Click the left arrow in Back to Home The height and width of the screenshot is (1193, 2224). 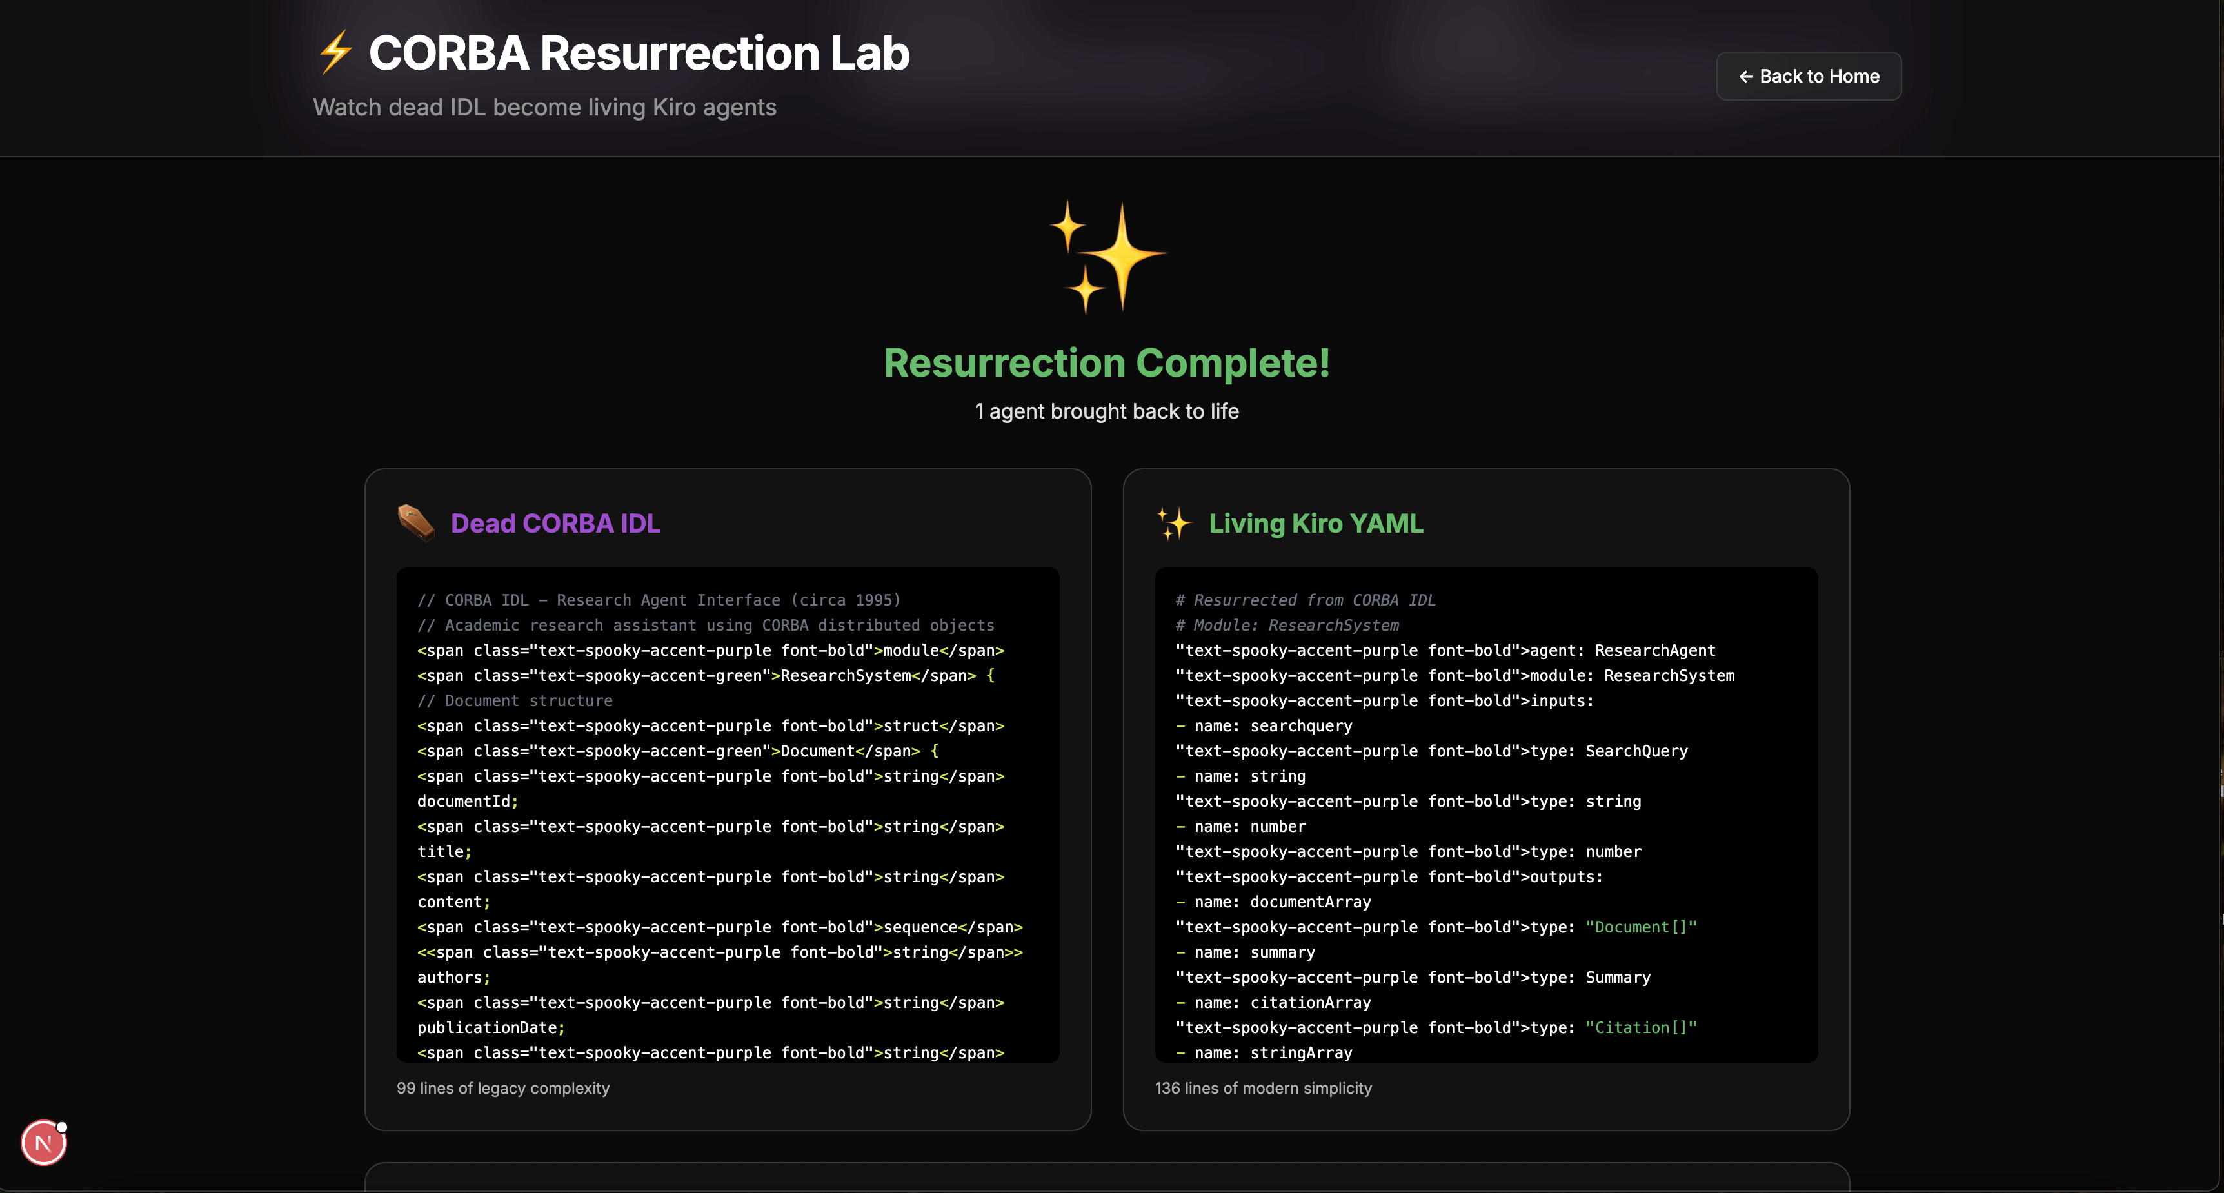[x=1745, y=77]
